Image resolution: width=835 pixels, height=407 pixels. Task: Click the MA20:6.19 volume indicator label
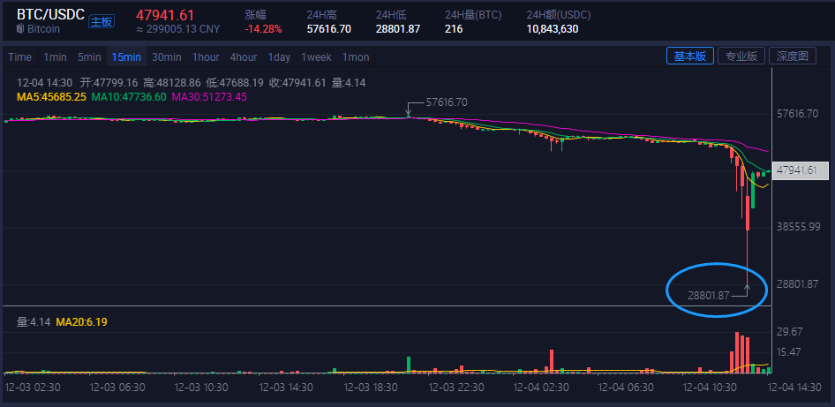[81, 321]
